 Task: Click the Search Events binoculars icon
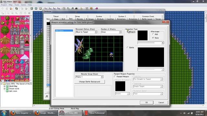(x=76, y=9)
